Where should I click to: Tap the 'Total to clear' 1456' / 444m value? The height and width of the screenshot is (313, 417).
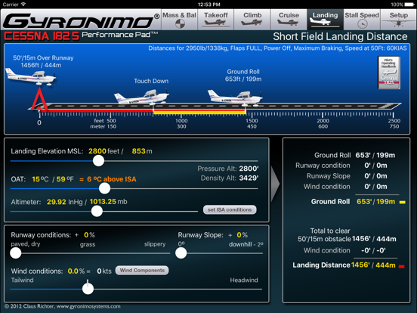click(374, 239)
